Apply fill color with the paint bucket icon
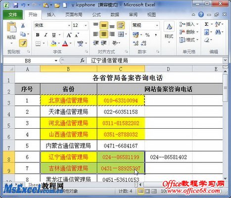 point(53,44)
